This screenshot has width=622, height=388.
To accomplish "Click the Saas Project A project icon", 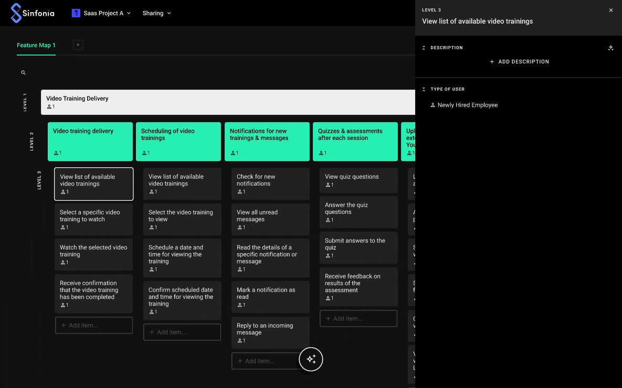I will pyautogui.click(x=76, y=13).
